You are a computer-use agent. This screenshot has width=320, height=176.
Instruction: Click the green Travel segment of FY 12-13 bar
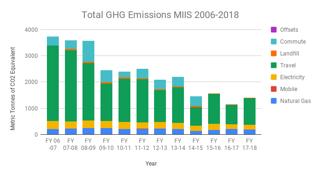click(160, 106)
